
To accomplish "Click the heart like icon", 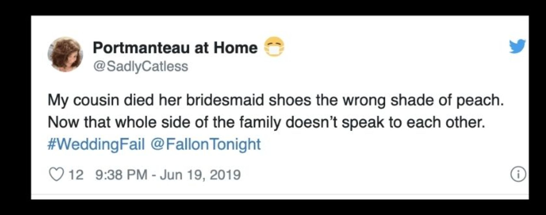I will (56, 174).
